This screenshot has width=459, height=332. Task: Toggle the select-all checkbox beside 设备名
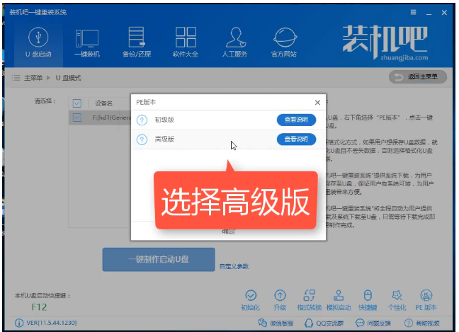tap(77, 103)
